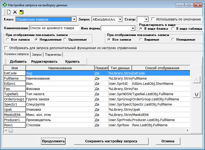This screenshot has width=205, height=150.
Task: Click 'Наименование' column header
Action: pyautogui.click(x=60, y=68)
